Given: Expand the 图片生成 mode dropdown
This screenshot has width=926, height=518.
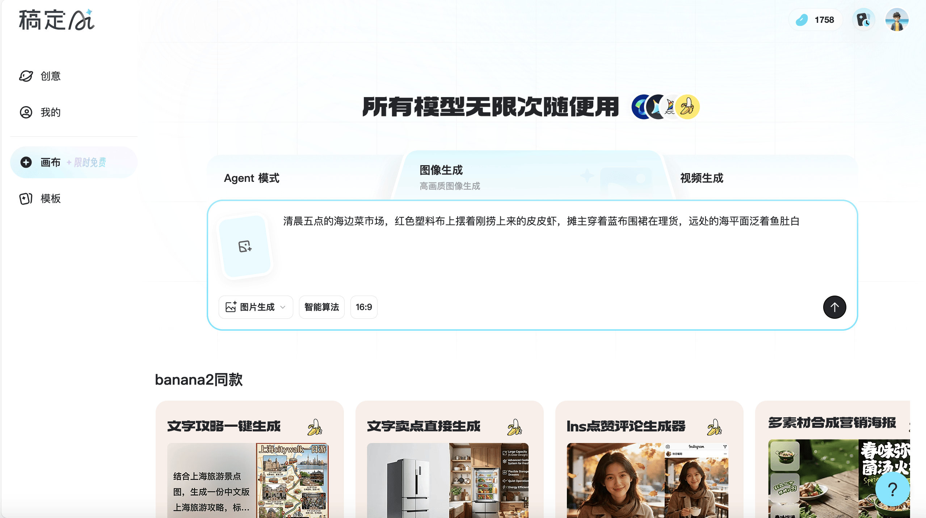Looking at the screenshot, I should click(x=256, y=307).
